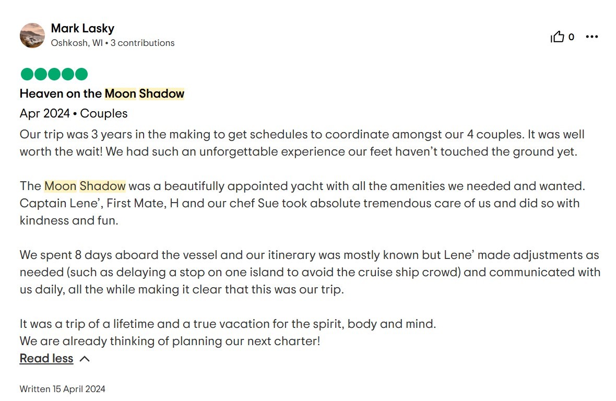Click the thumbs-up helpful icon
The width and height of the screenshot is (616, 401).
click(x=558, y=37)
